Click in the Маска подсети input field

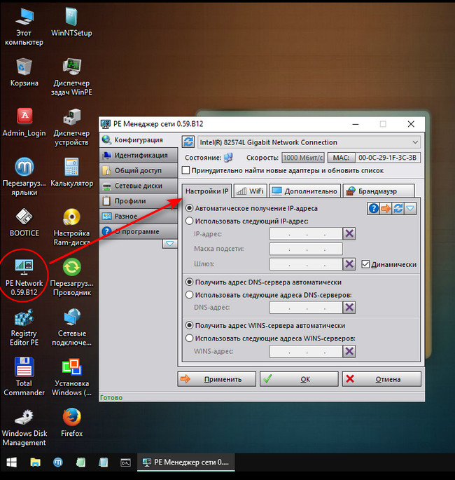[306, 249]
